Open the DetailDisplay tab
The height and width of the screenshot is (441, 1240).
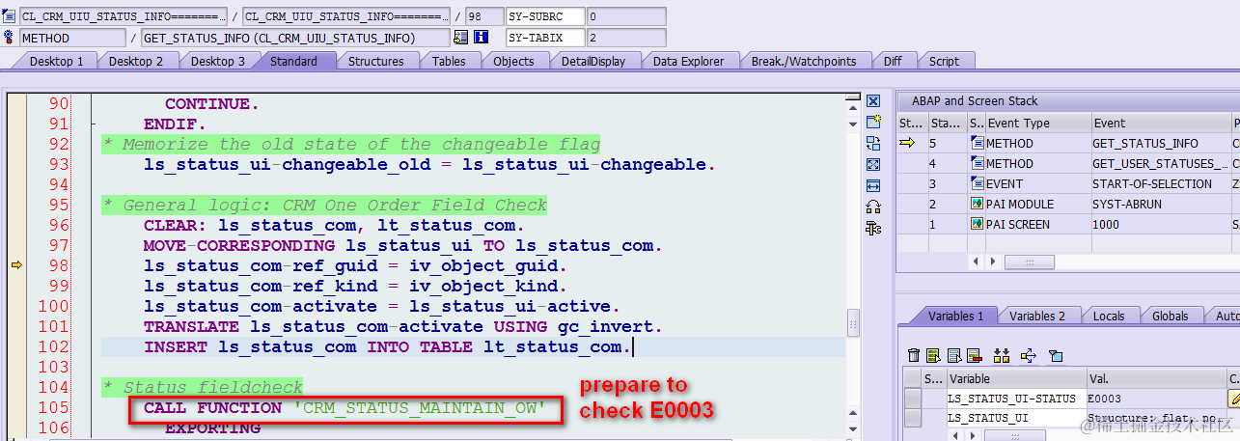[593, 61]
